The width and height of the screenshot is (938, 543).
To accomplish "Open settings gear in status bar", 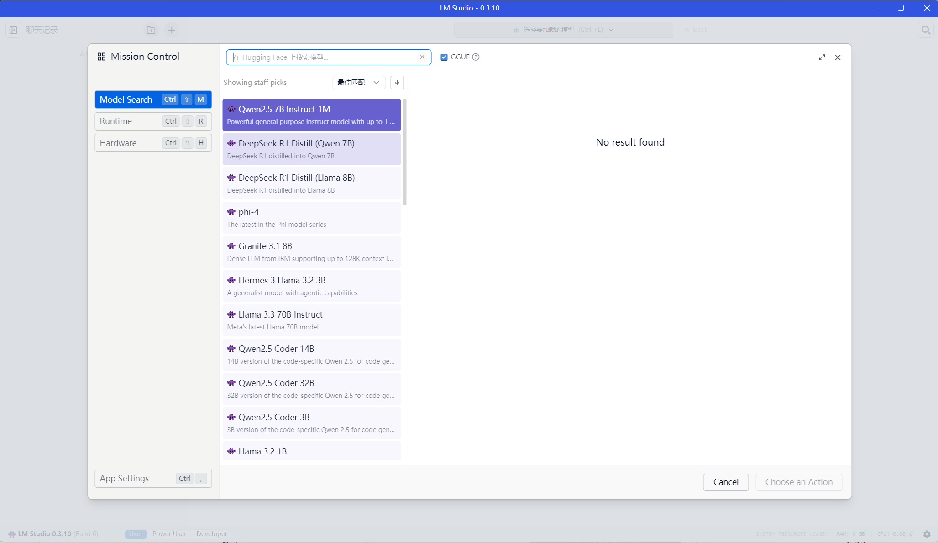I will coord(927,534).
